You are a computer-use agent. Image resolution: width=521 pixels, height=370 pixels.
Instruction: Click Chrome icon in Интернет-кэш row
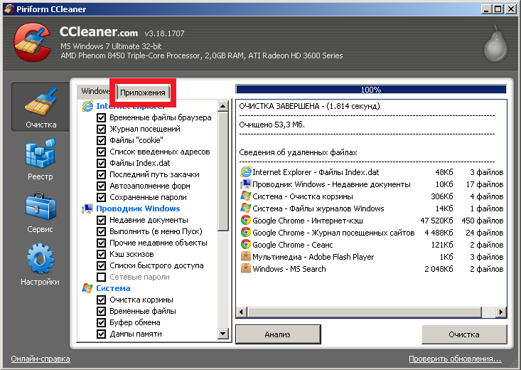245,221
